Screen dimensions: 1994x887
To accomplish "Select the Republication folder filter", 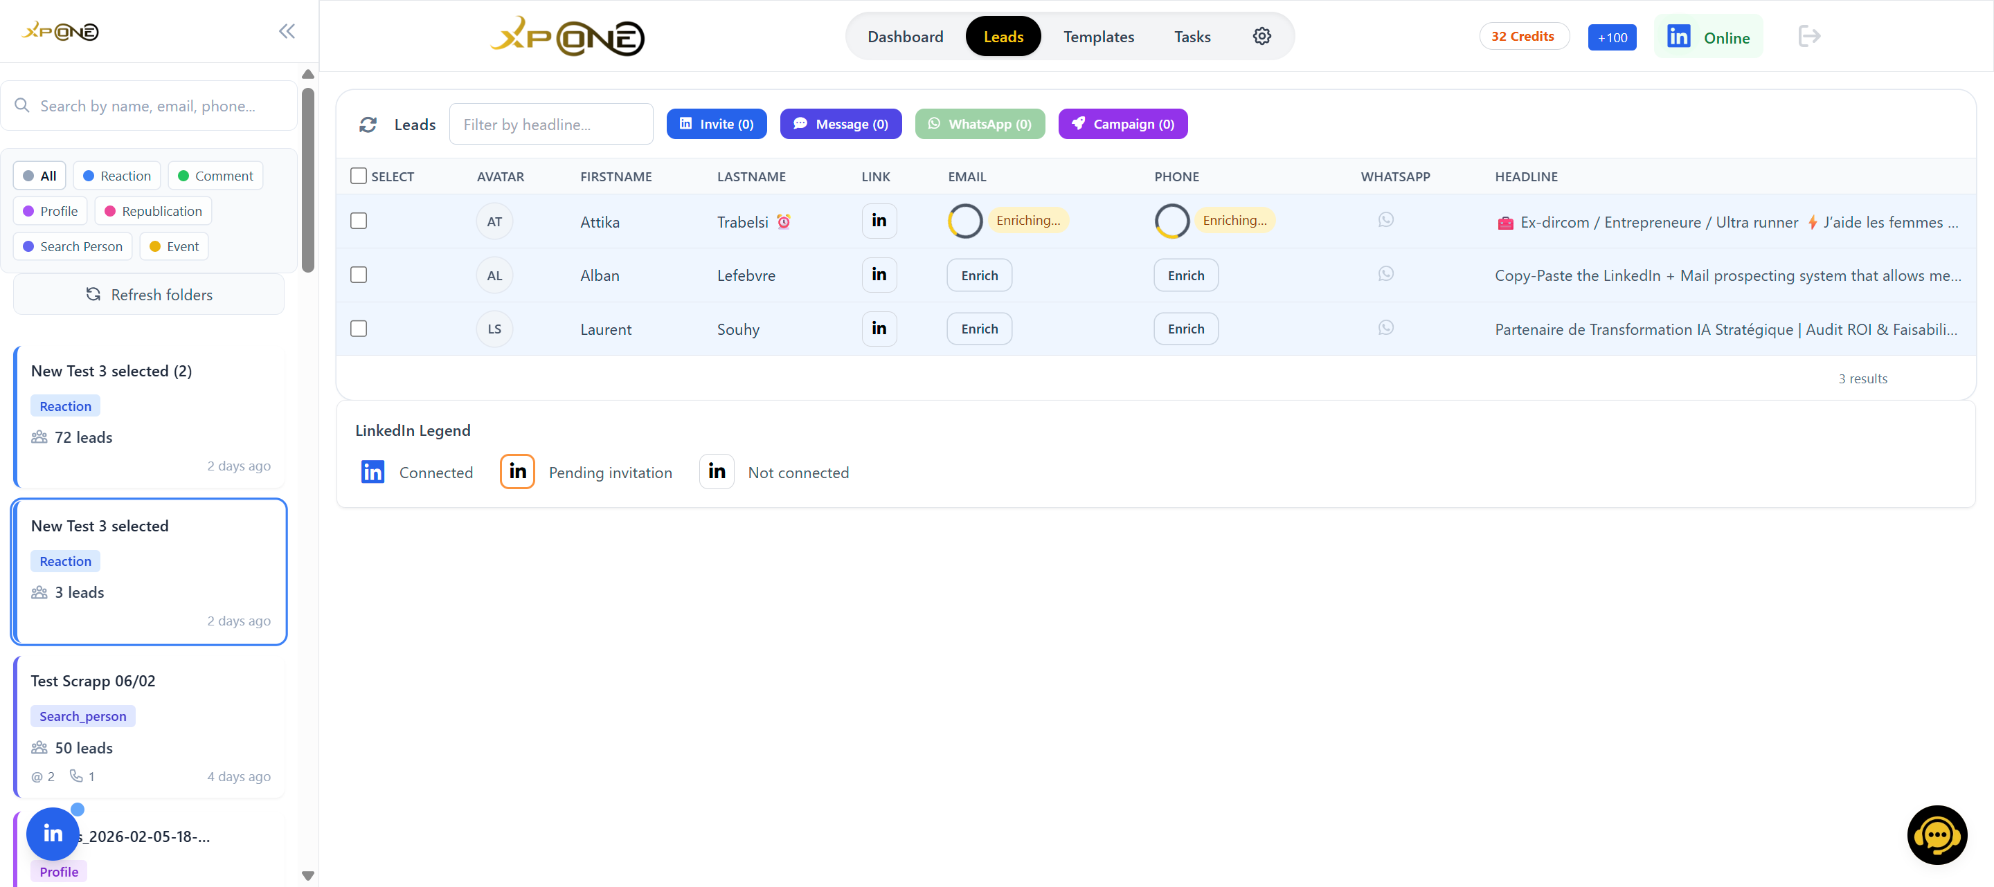I will tap(153, 211).
